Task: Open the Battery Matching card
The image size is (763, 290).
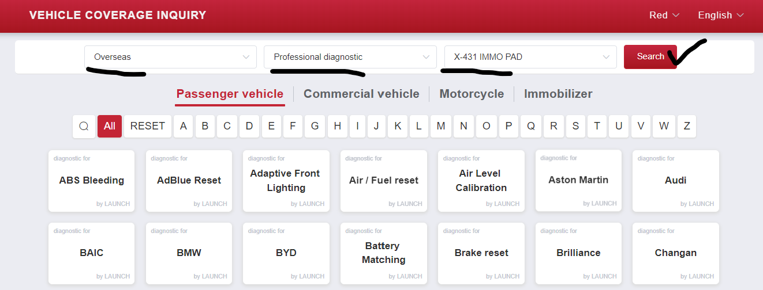Action: 384,253
